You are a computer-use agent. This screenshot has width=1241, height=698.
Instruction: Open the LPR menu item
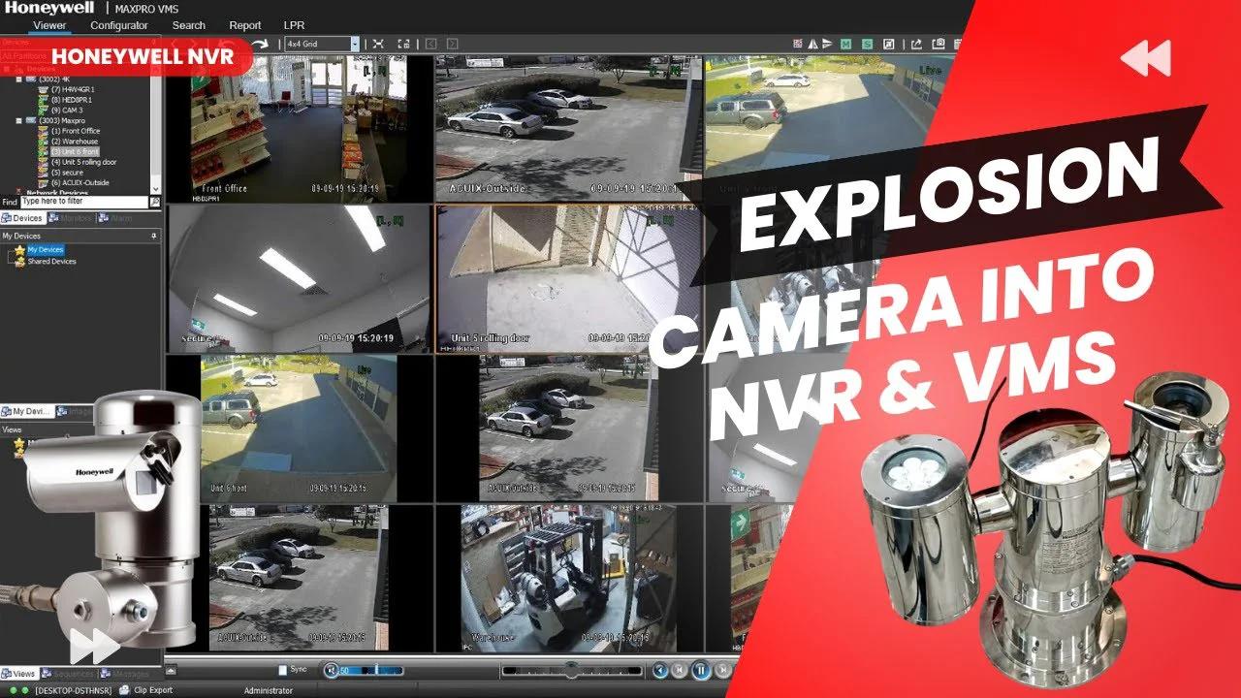coord(293,25)
